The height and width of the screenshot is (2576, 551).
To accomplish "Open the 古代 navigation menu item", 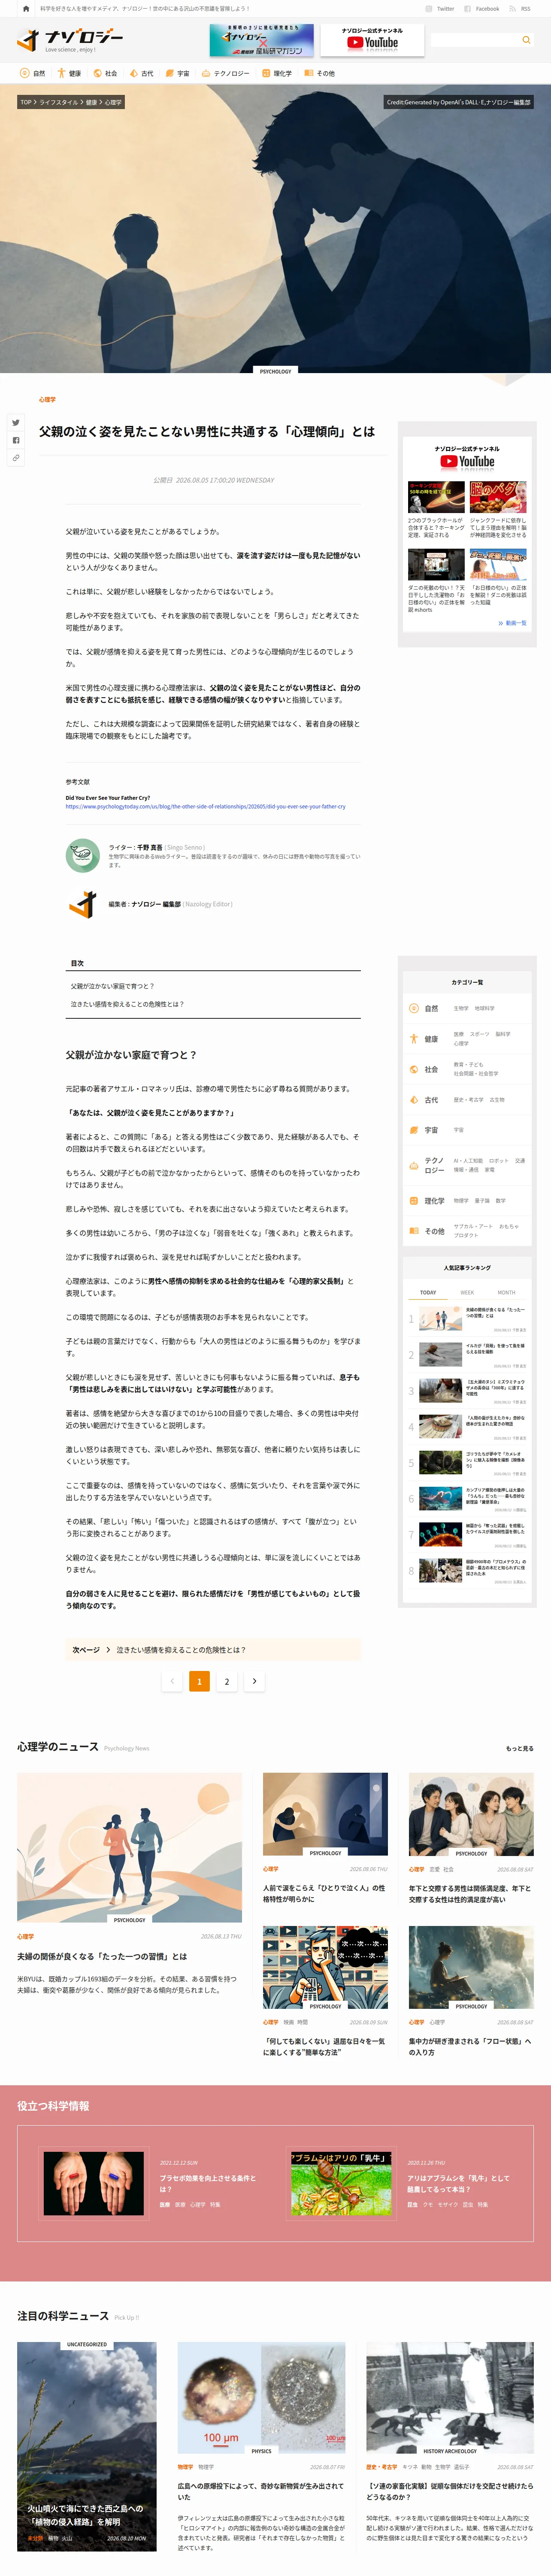I will pos(141,73).
